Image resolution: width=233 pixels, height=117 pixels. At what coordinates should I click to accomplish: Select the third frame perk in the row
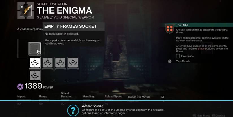(60, 62)
